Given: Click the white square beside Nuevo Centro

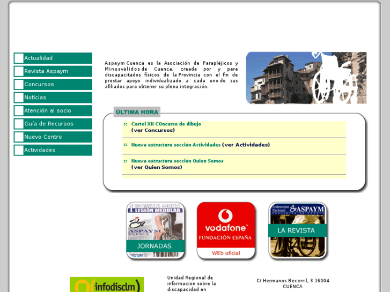Looking at the screenshot, I should tap(19, 137).
